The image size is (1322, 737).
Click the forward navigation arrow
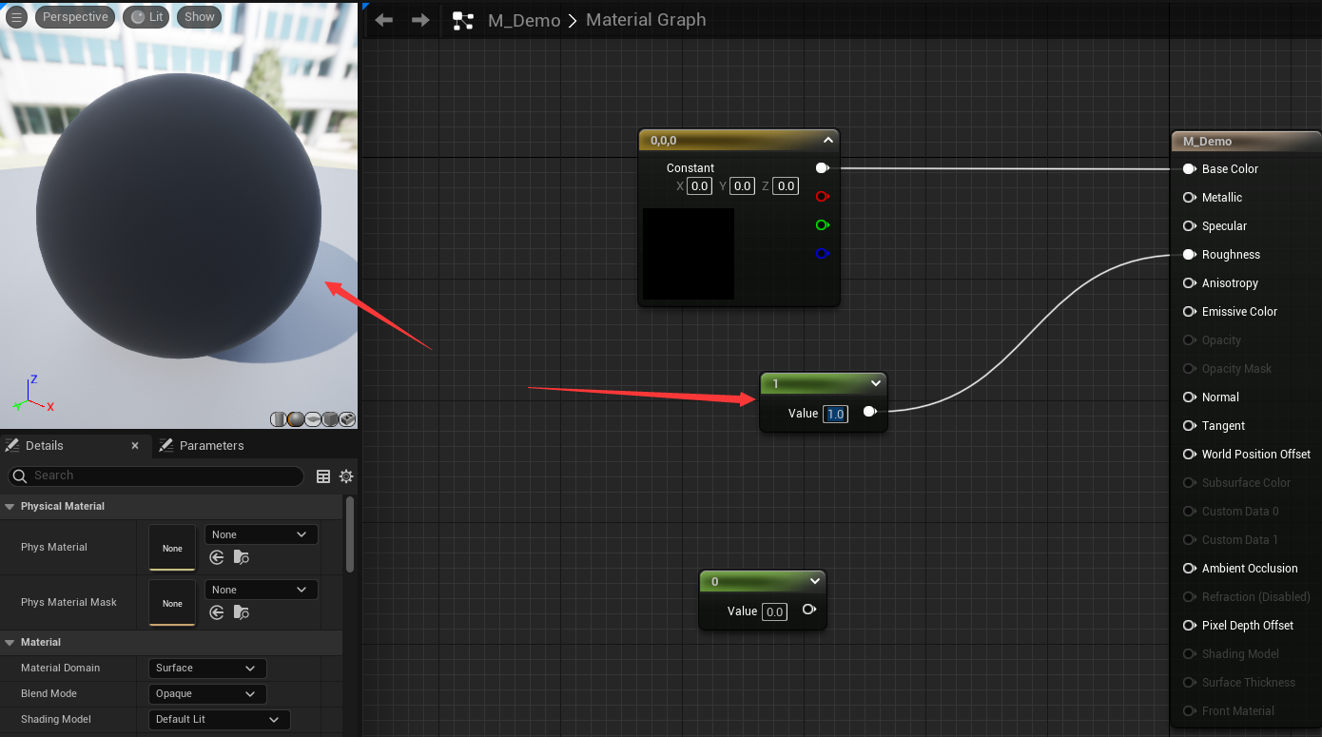click(420, 20)
